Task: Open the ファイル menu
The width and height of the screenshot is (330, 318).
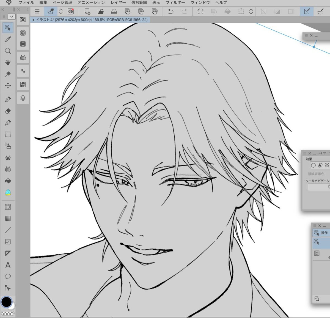Action: tap(26, 2)
